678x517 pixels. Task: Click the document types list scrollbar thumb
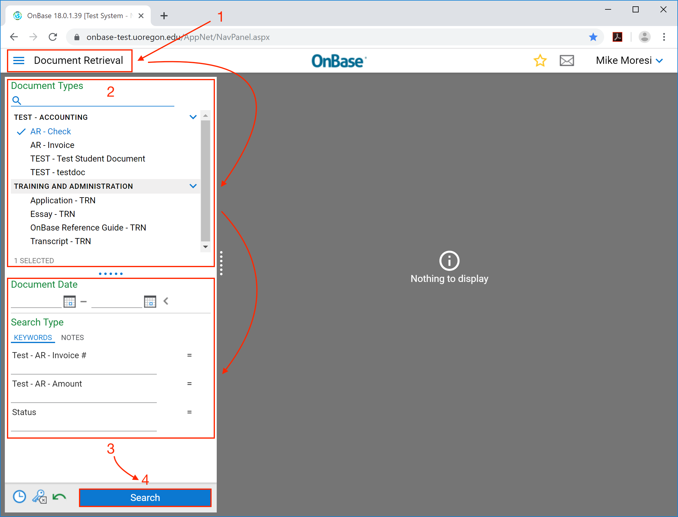206,181
